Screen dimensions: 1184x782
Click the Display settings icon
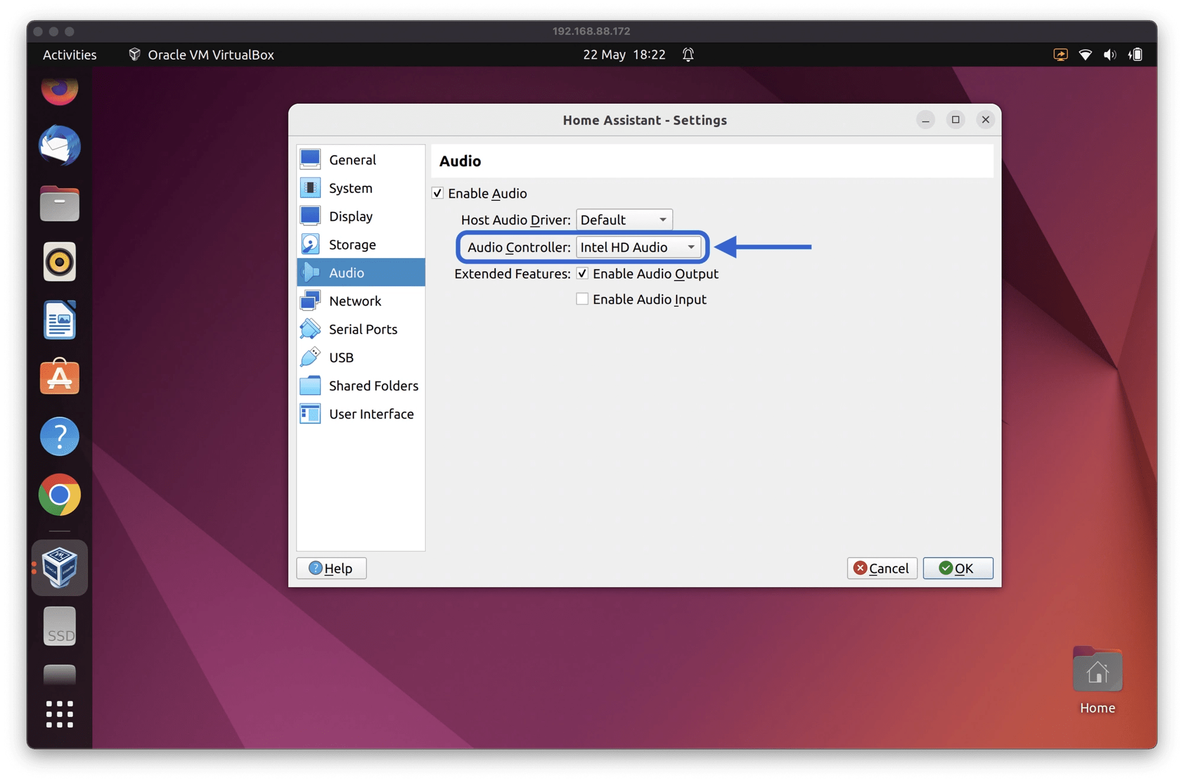pyautogui.click(x=311, y=216)
